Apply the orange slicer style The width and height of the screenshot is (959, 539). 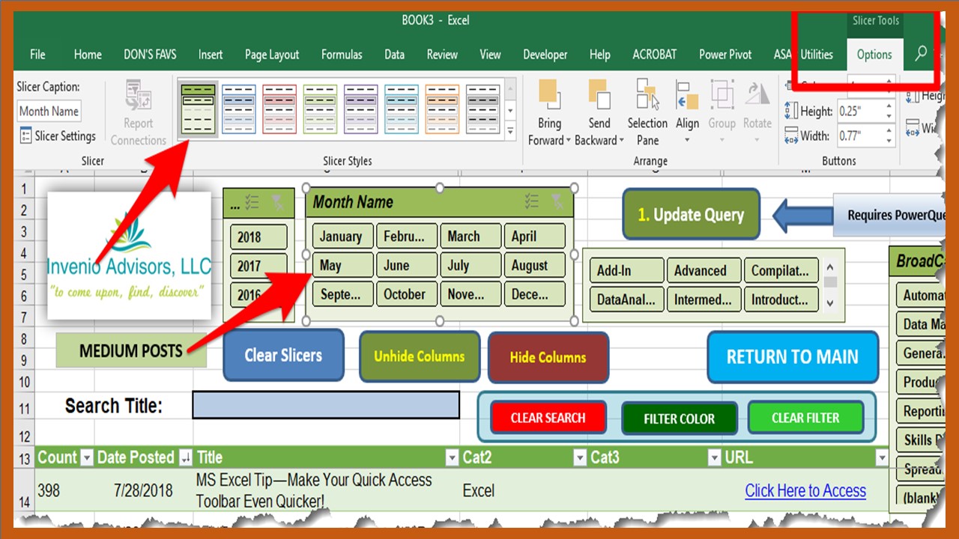[x=442, y=109]
